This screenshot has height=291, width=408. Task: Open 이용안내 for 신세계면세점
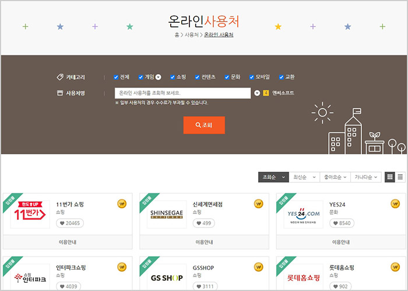click(204, 242)
